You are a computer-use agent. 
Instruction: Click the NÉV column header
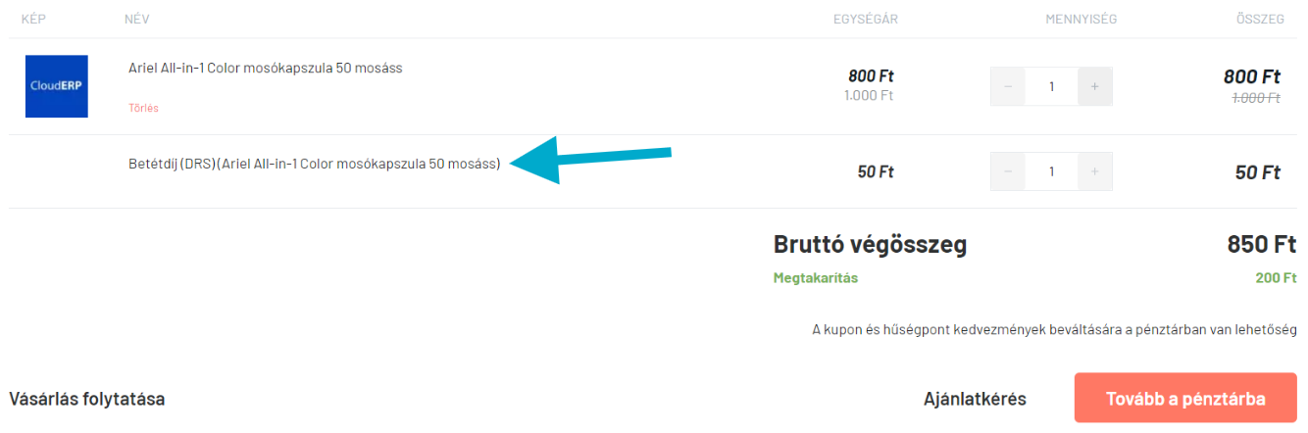[136, 19]
